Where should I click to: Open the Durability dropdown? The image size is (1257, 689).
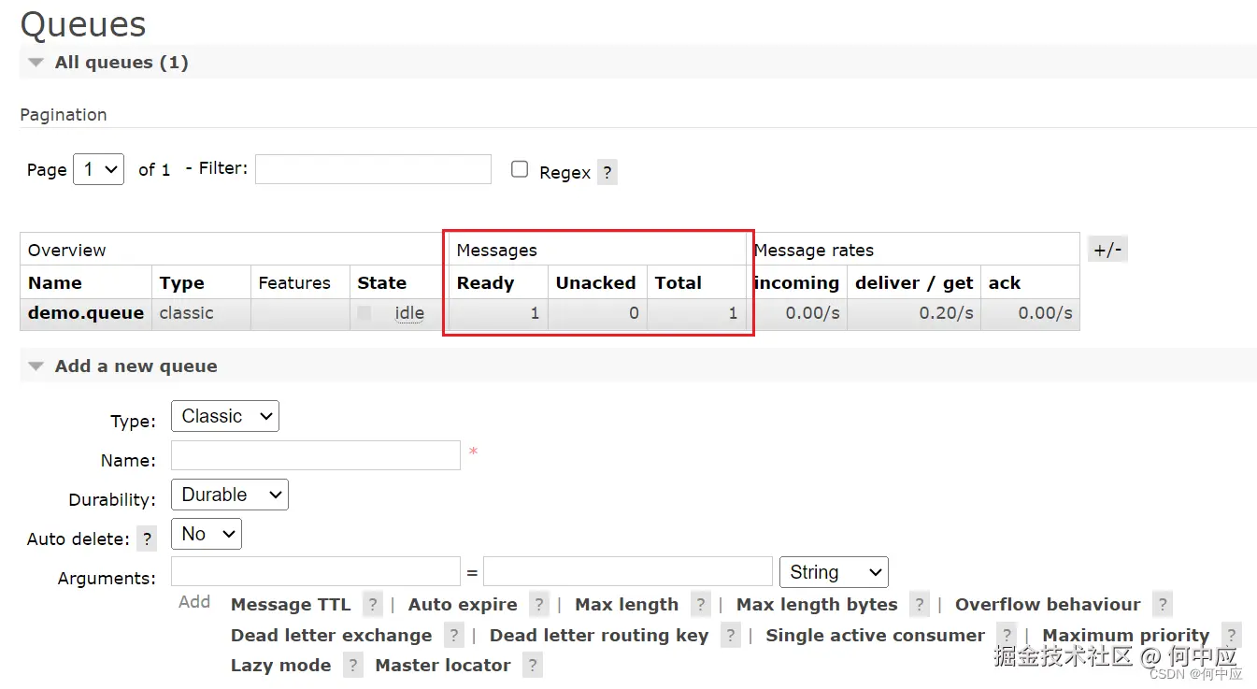click(x=230, y=495)
